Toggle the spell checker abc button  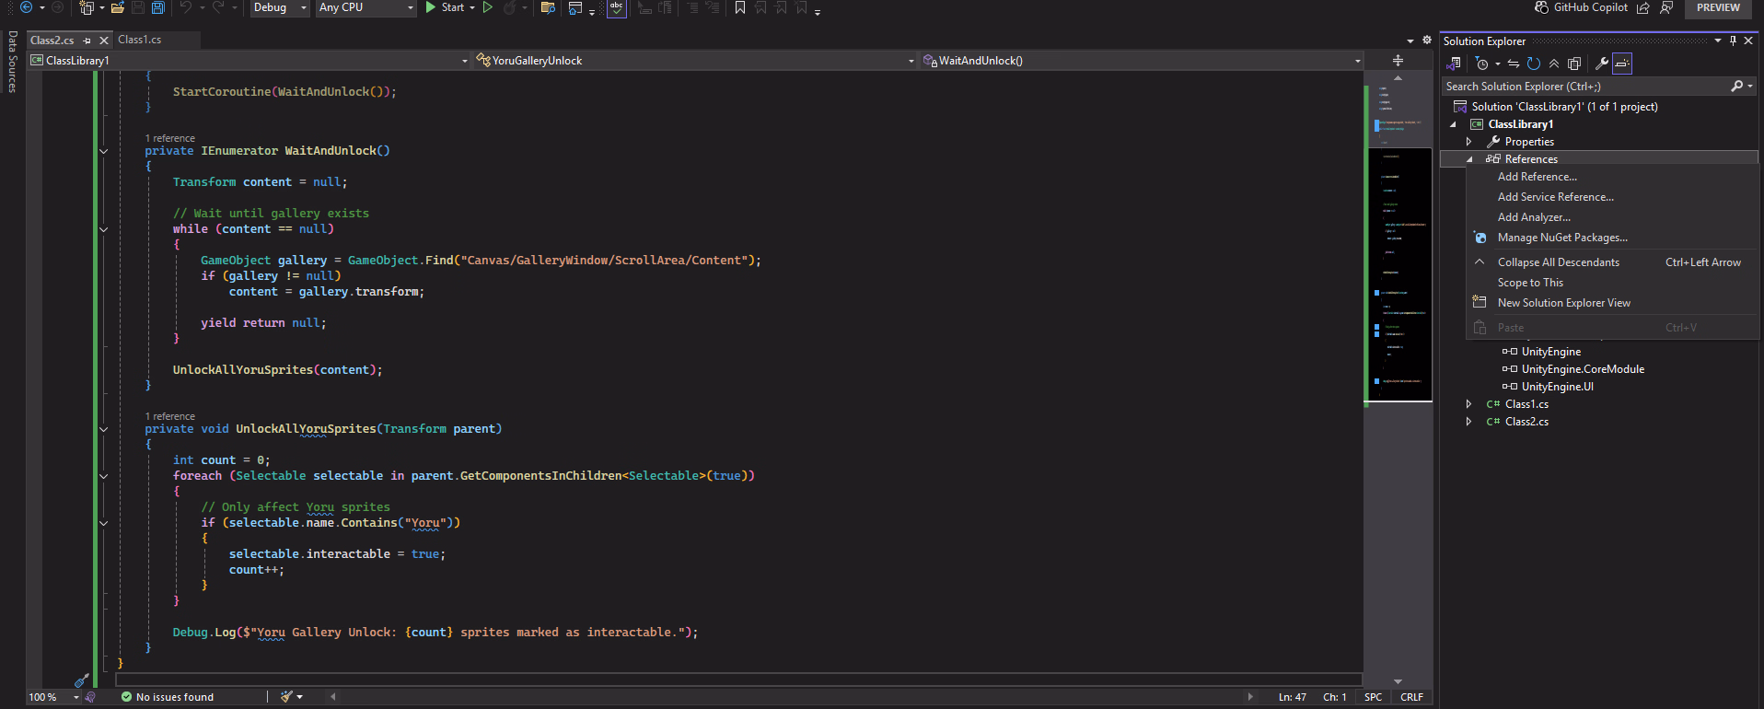(617, 7)
